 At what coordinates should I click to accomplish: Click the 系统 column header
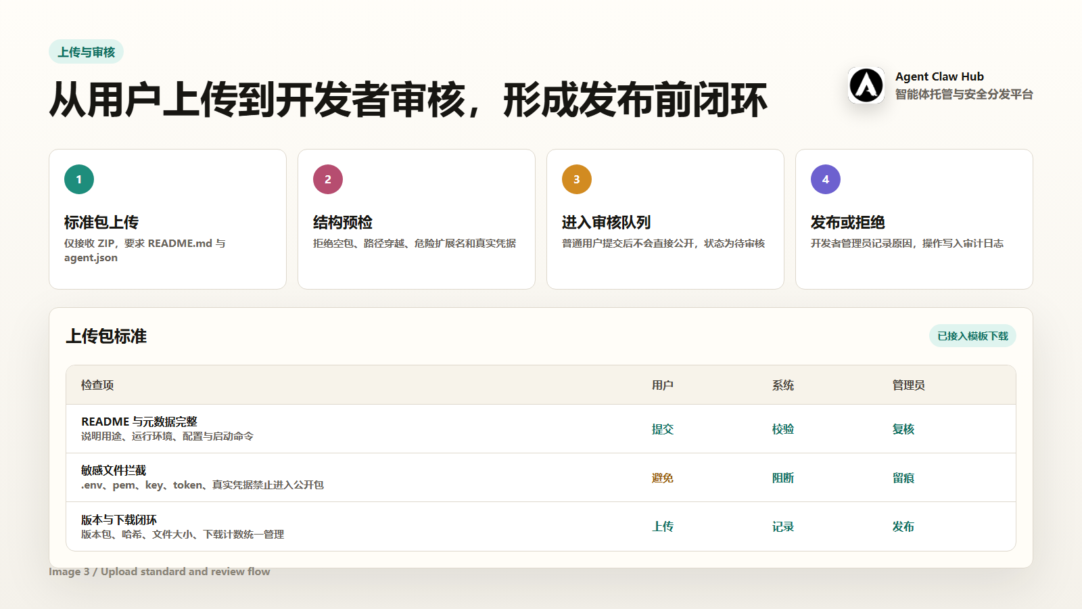[783, 385]
